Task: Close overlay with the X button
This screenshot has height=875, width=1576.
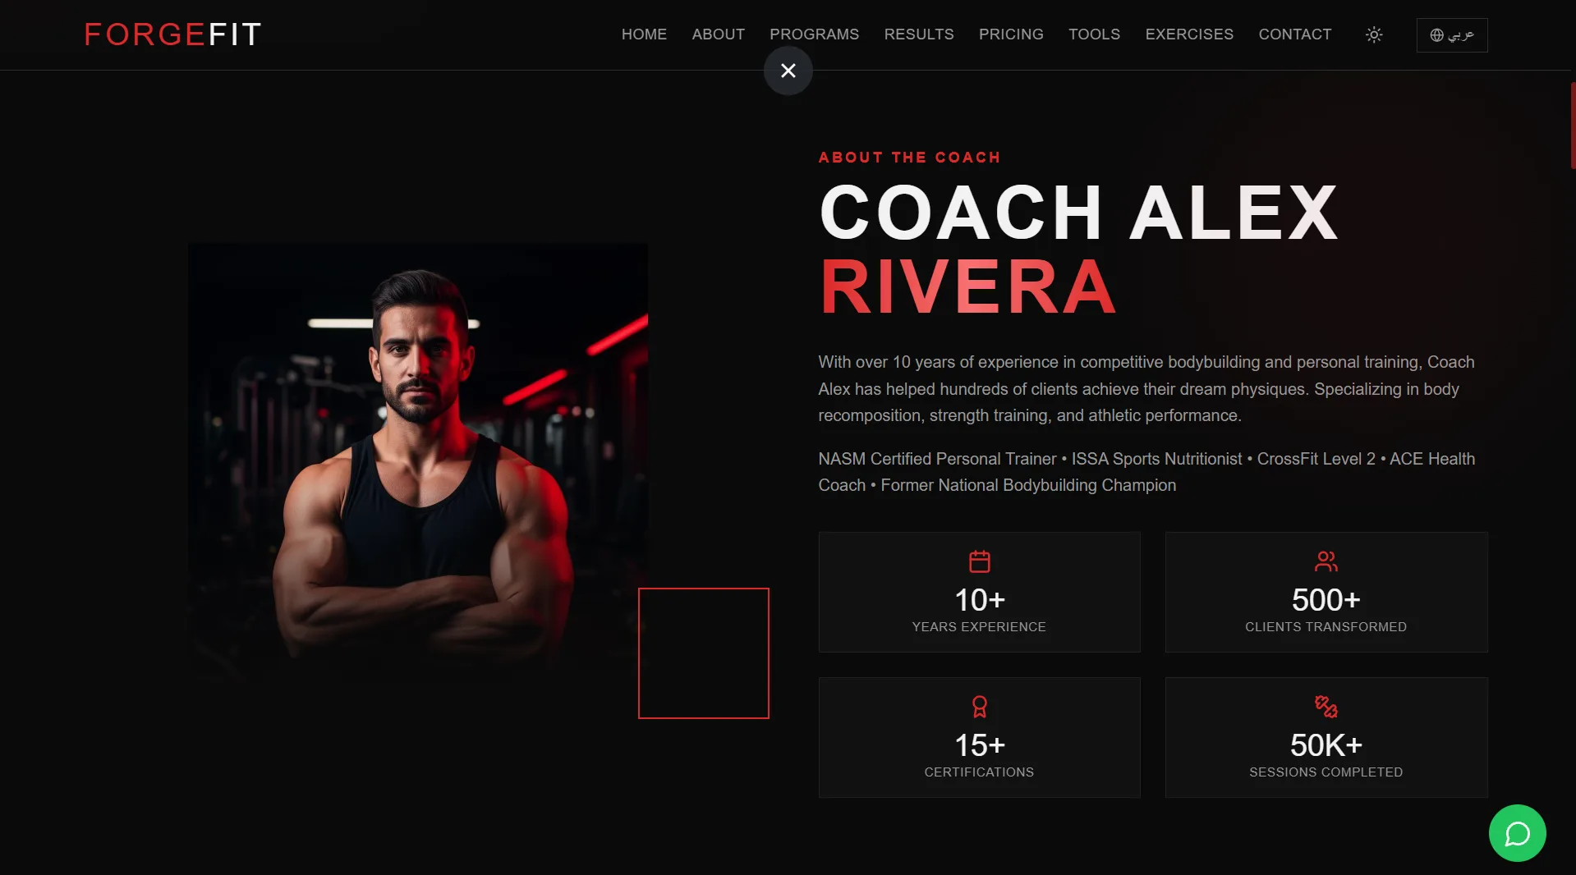Action: (x=788, y=71)
